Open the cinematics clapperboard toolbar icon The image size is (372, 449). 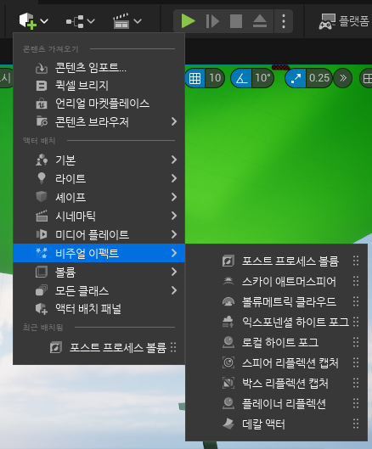coord(127,21)
